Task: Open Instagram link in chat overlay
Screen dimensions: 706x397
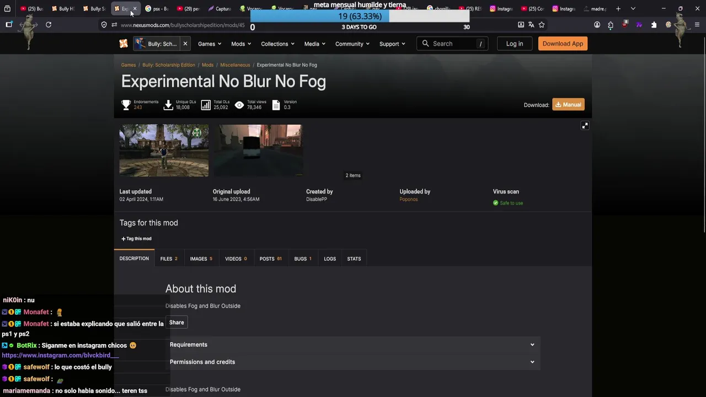Action: pos(60,356)
